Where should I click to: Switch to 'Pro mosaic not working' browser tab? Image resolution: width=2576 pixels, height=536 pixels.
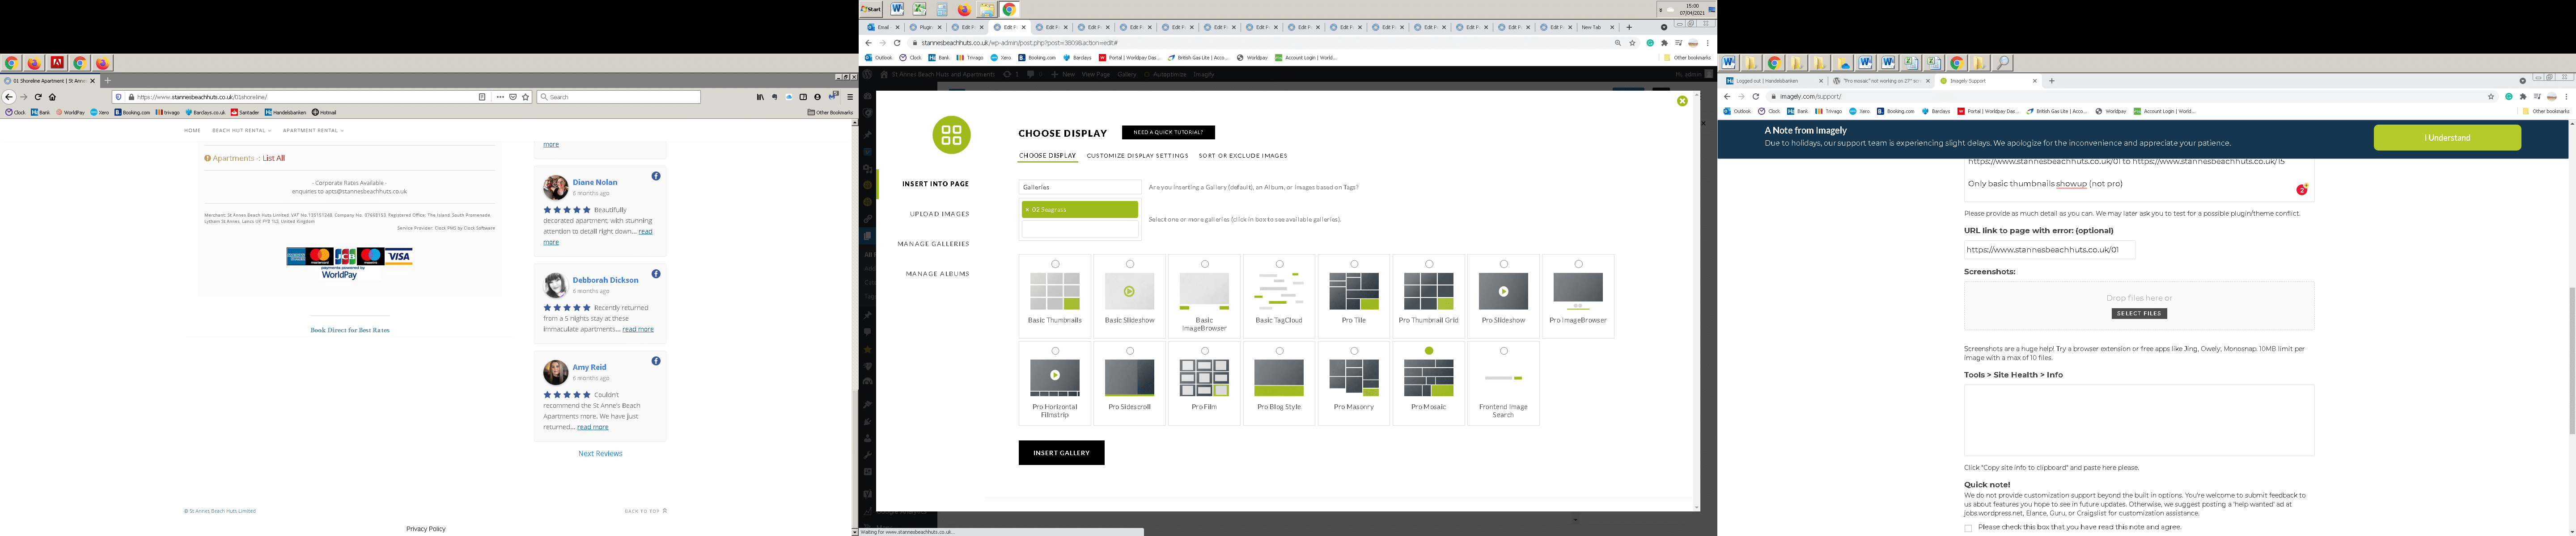1880,81
